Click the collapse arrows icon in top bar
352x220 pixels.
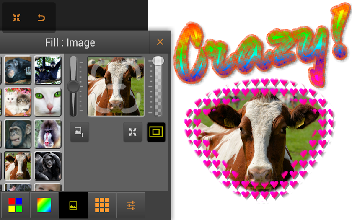(16, 18)
